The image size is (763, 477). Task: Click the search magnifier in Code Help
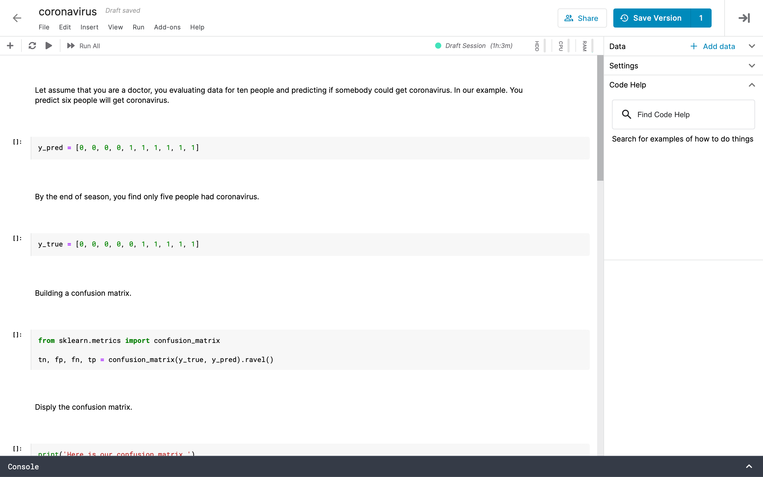[626, 114]
